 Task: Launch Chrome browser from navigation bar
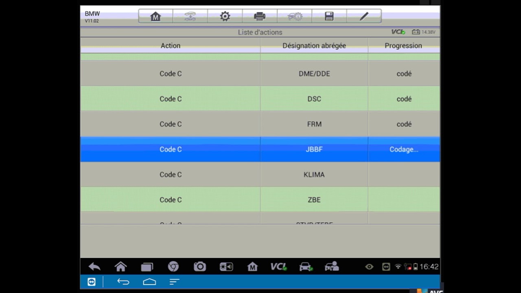click(x=173, y=267)
